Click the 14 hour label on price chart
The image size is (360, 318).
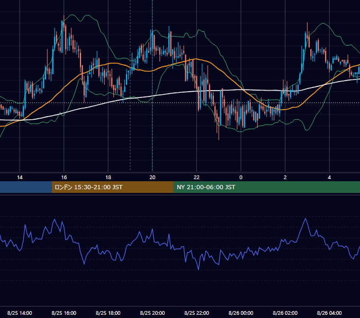(x=20, y=178)
